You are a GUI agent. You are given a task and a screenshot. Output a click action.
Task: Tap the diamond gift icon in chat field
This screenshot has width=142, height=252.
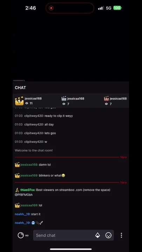pos(97,235)
